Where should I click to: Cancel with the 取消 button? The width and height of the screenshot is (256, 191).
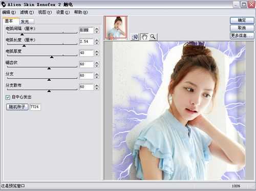242,28
